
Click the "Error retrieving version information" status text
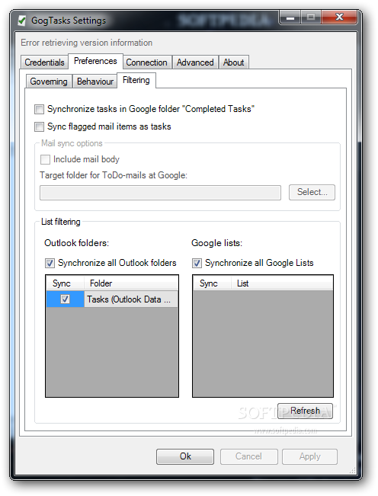87,43
